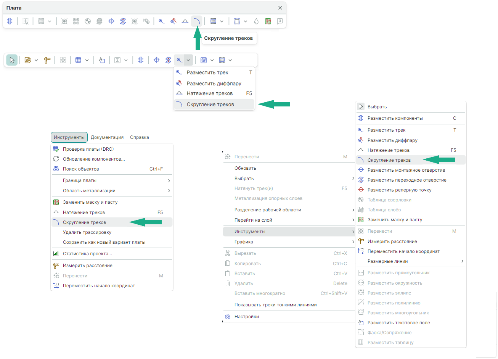Choose Проверка платы (DRC) menu item
498x359 pixels.
click(x=88, y=149)
